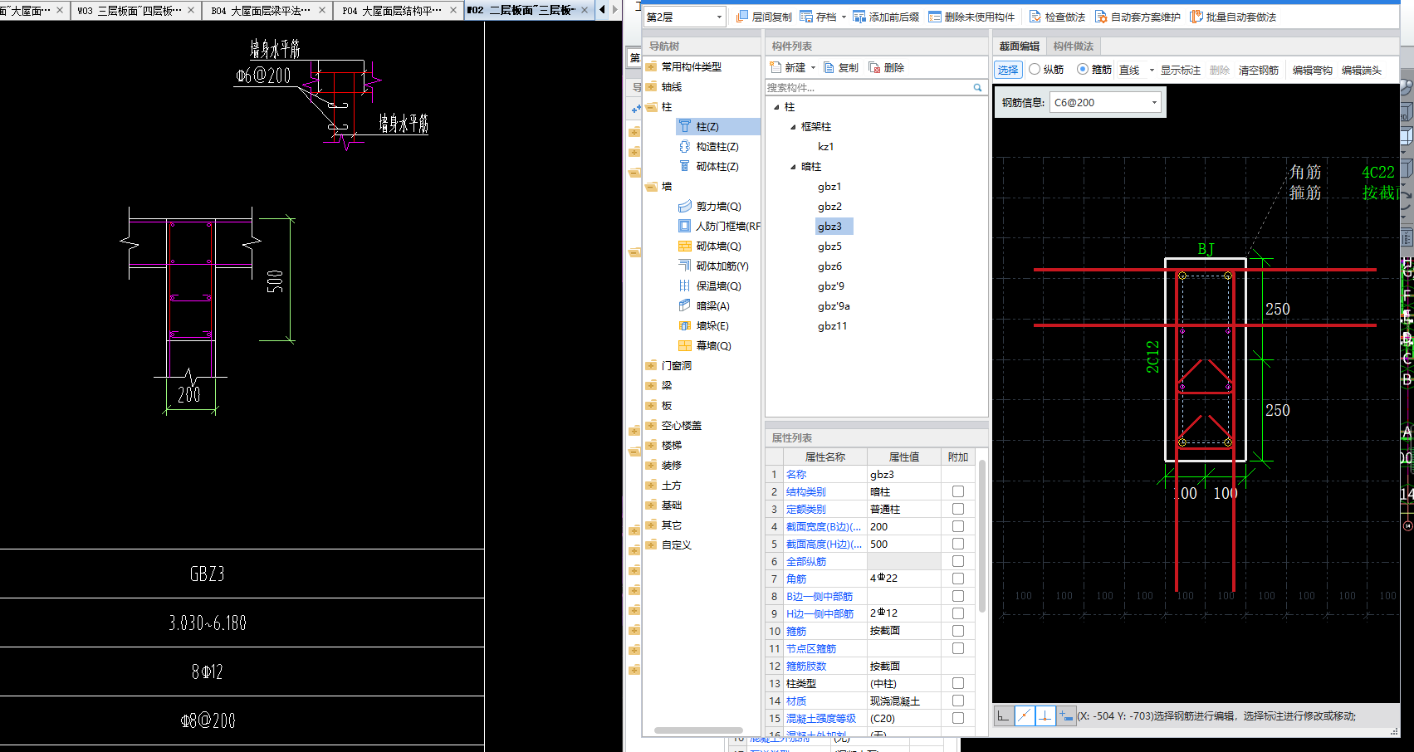Click the 名称 property link
Viewport: 1414px width, 752px height.
(x=796, y=474)
